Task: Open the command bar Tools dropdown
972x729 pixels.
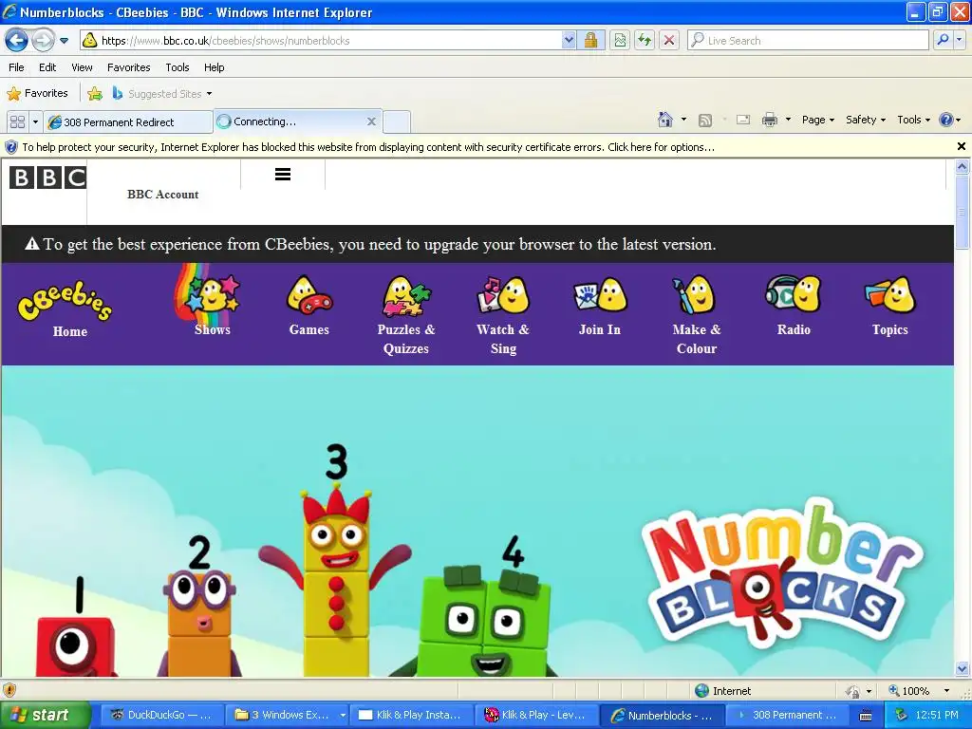Action: coord(914,120)
